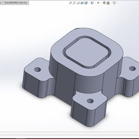139x139 pixels.
Task: Click the Previous View icon
Action: 78,3
